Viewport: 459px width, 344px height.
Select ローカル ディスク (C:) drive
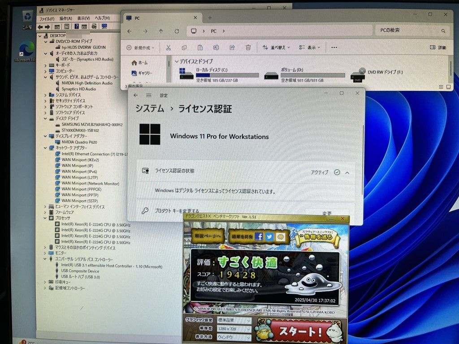coord(219,75)
